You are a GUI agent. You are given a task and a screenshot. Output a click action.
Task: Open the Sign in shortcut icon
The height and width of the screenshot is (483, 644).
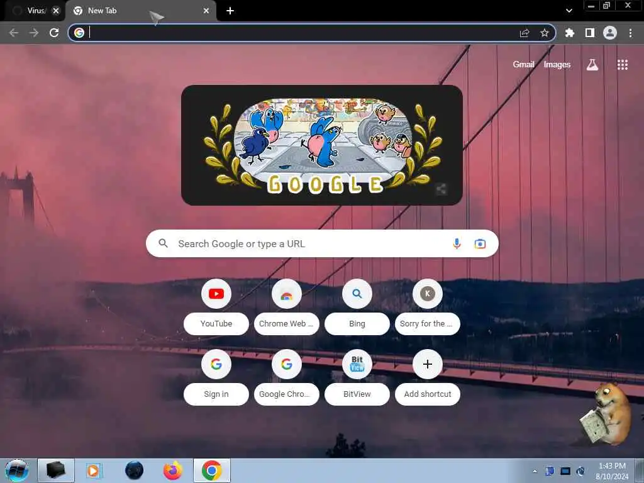pyautogui.click(x=216, y=364)
